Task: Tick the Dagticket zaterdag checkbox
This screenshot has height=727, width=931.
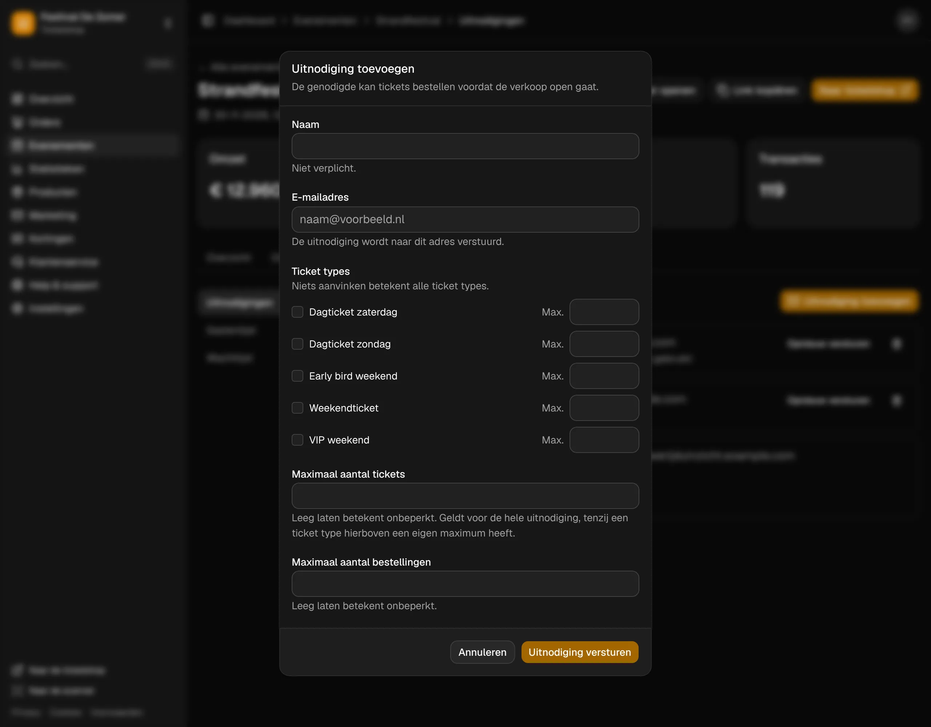Action: pos(297,312)
